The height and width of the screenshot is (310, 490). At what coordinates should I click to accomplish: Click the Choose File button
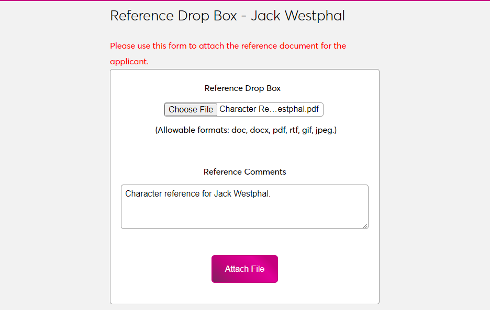coord(191,110)
